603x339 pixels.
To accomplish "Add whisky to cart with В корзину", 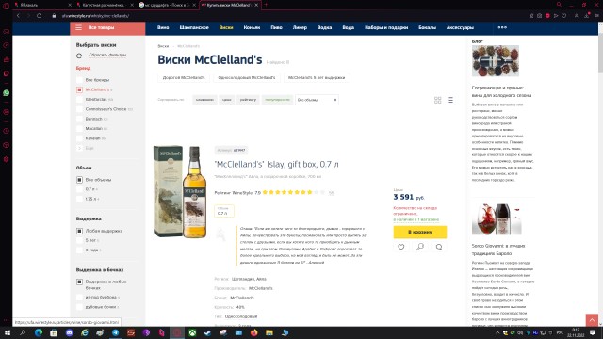I will pyautogui.click(x=420, y=233).
